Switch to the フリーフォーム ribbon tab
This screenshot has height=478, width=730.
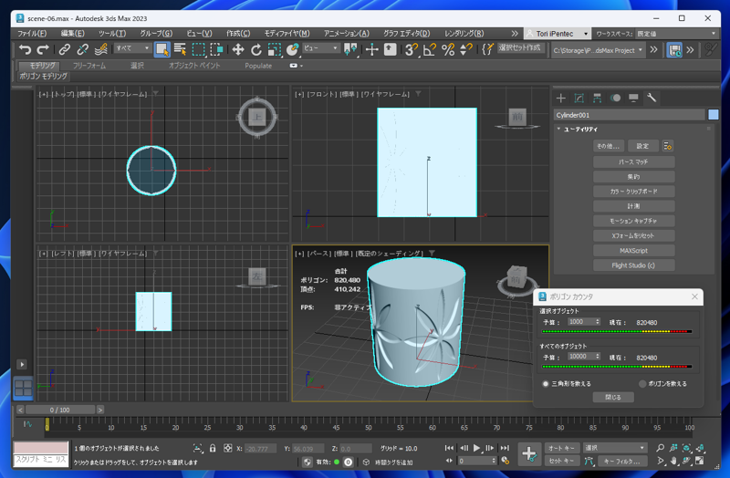click(x=89, y=66)
